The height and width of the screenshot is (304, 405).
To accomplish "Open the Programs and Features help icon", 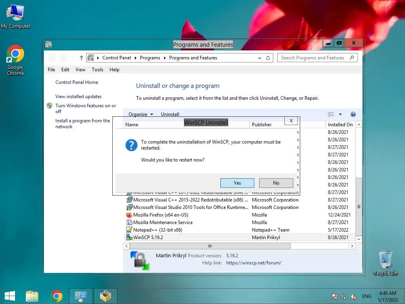I will 353,114.
